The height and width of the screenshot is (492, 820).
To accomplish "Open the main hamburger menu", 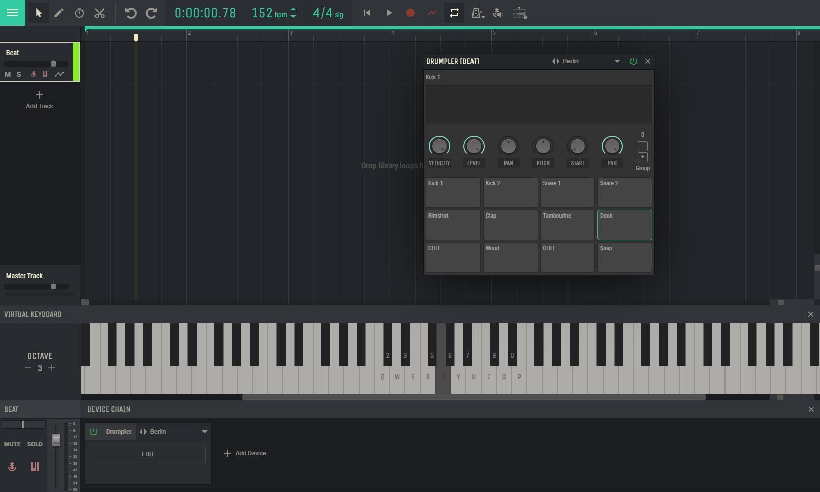I will 12,13.
